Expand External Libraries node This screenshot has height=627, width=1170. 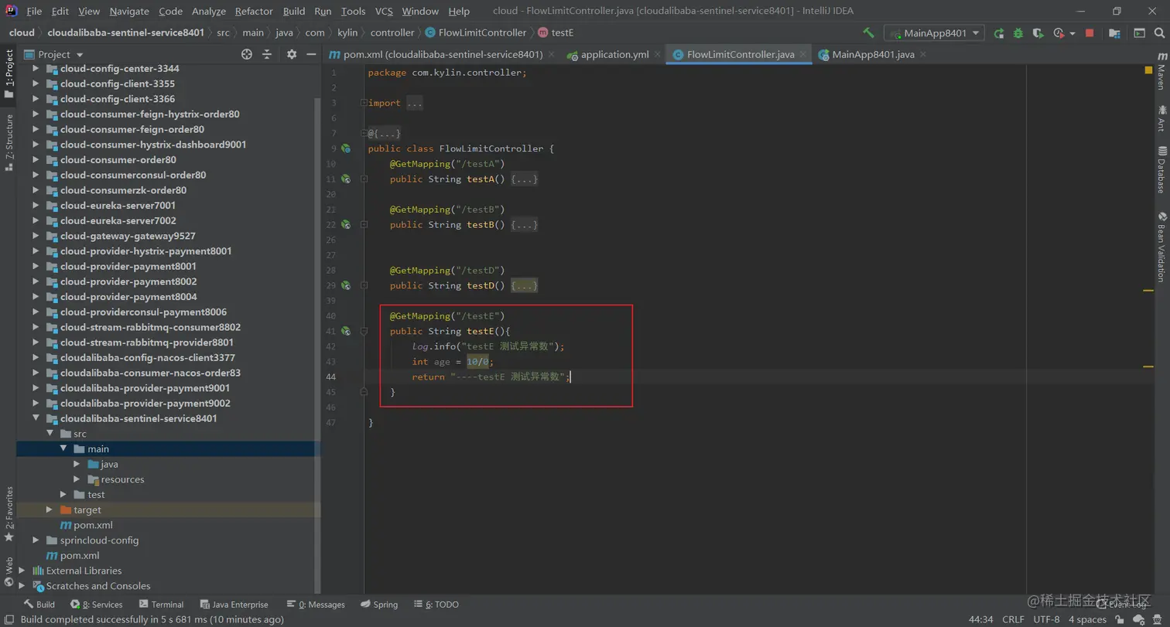[x=22, y=571]
